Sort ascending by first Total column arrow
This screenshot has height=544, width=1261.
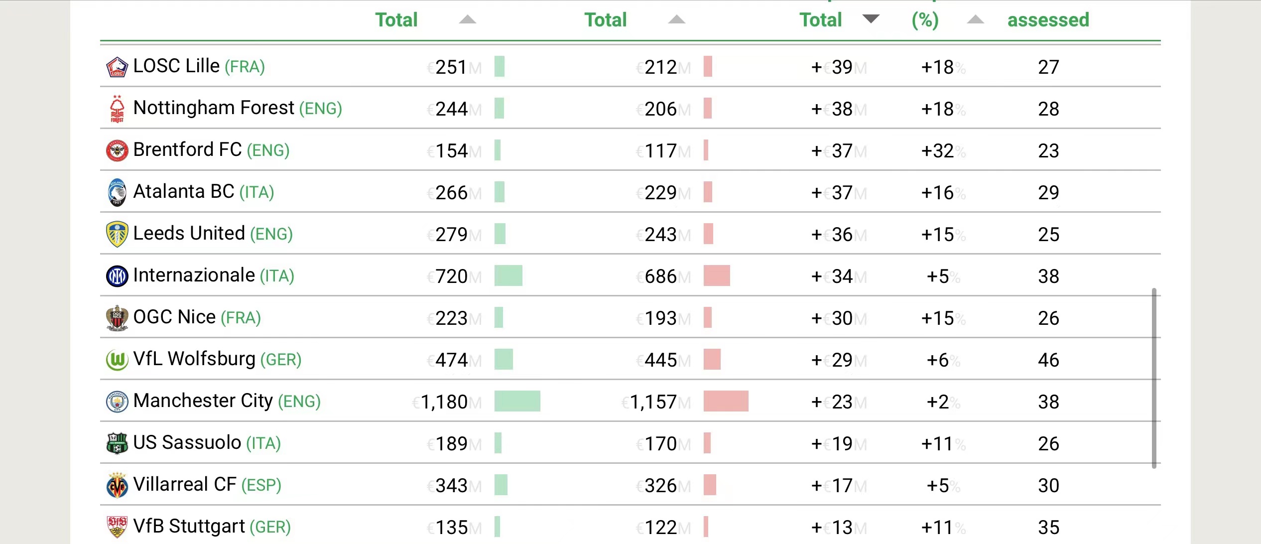467,20
